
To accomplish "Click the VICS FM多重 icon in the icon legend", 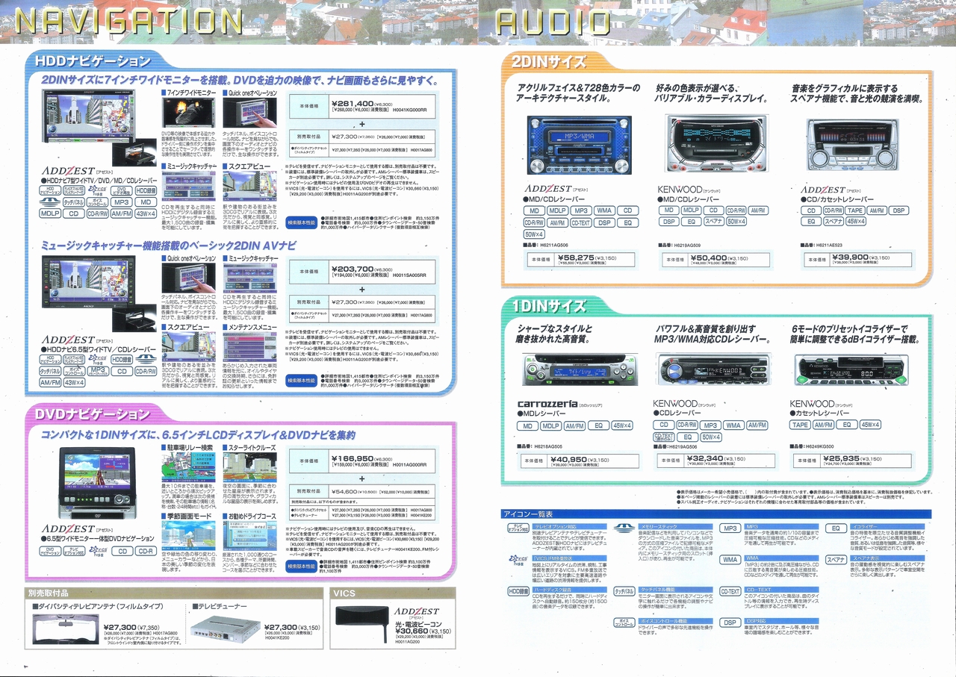I will pyautogui.click(x=518, y=559).
